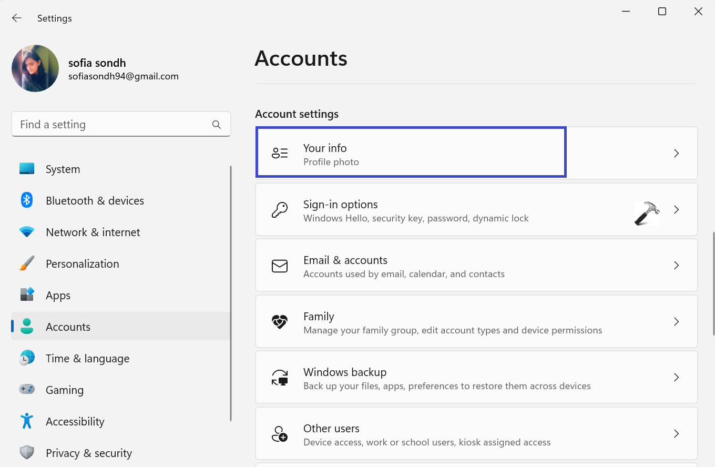Click the sofia sondh profile picture
This screenshot has height=467, width=715.
[x=35, y=68]
